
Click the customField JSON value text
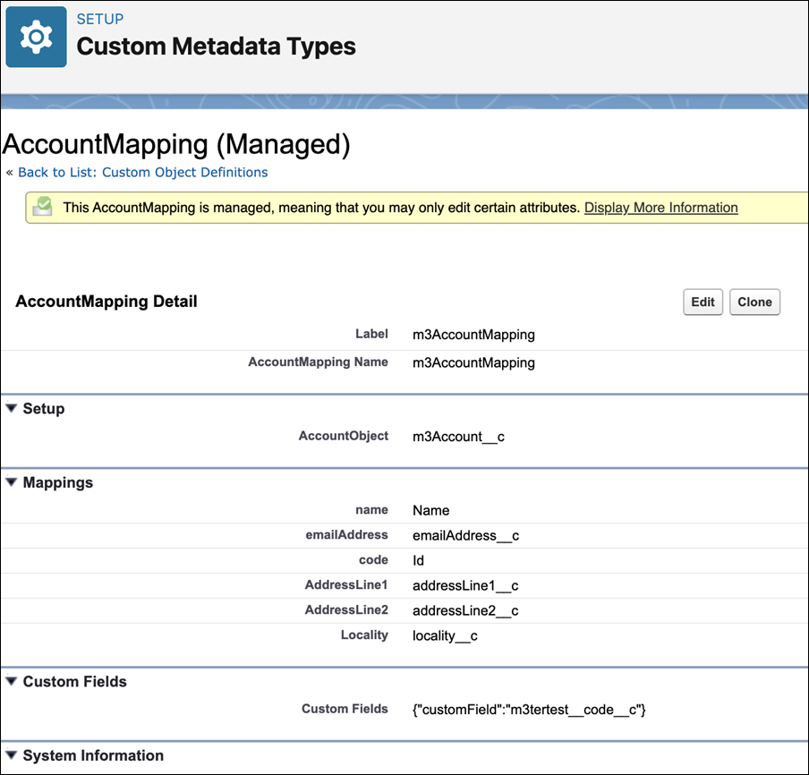tap(529, 710)
